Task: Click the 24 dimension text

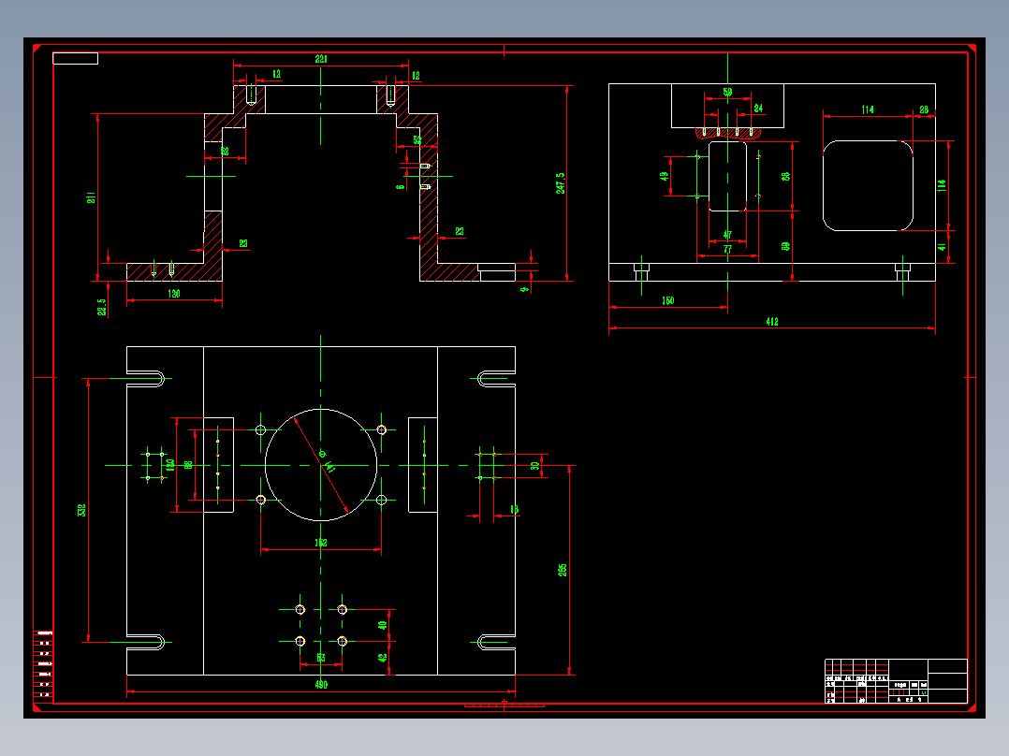Action: click(x=758, y=109)
